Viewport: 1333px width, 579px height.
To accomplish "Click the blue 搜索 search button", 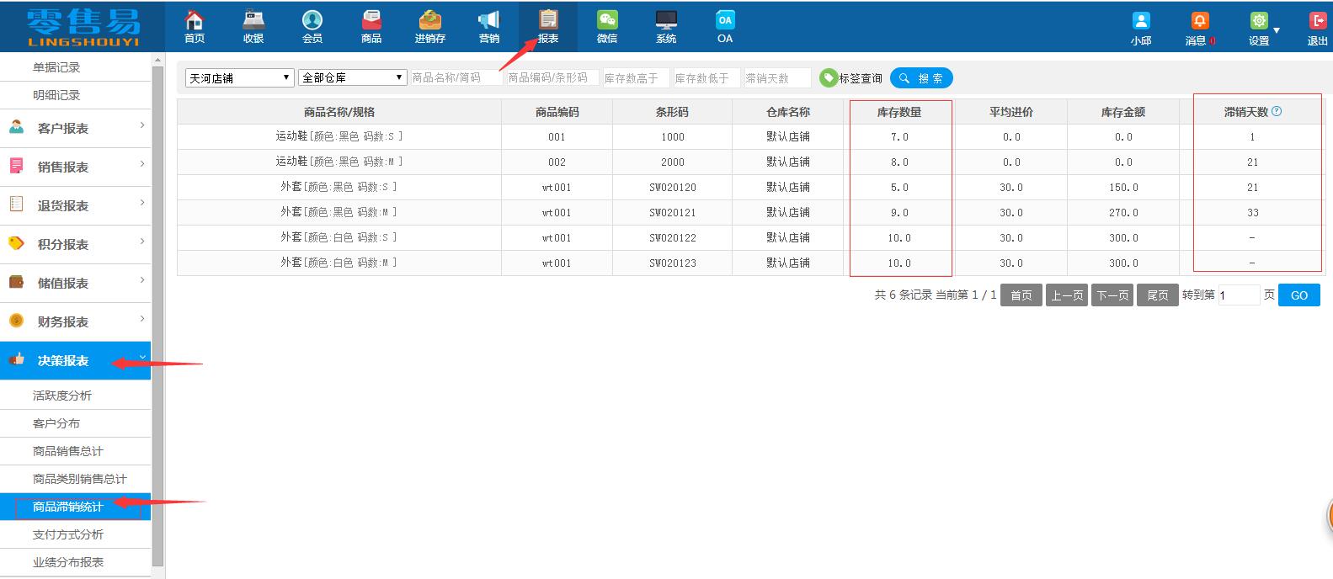I will tap(921, 78).
